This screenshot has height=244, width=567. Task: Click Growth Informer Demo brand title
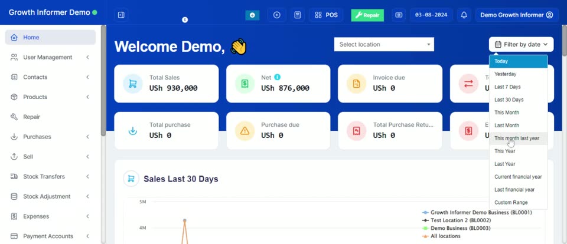[49, 12]
